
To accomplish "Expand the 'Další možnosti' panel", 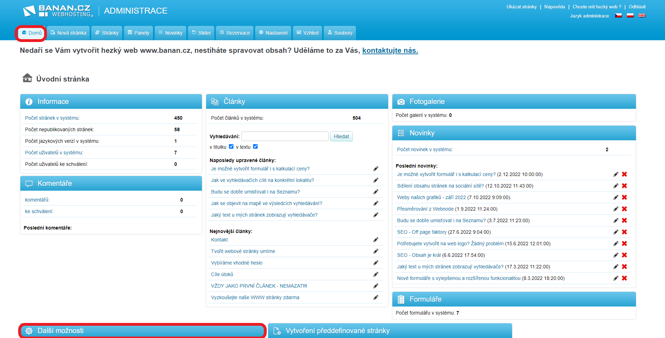I will click(142, 331).
